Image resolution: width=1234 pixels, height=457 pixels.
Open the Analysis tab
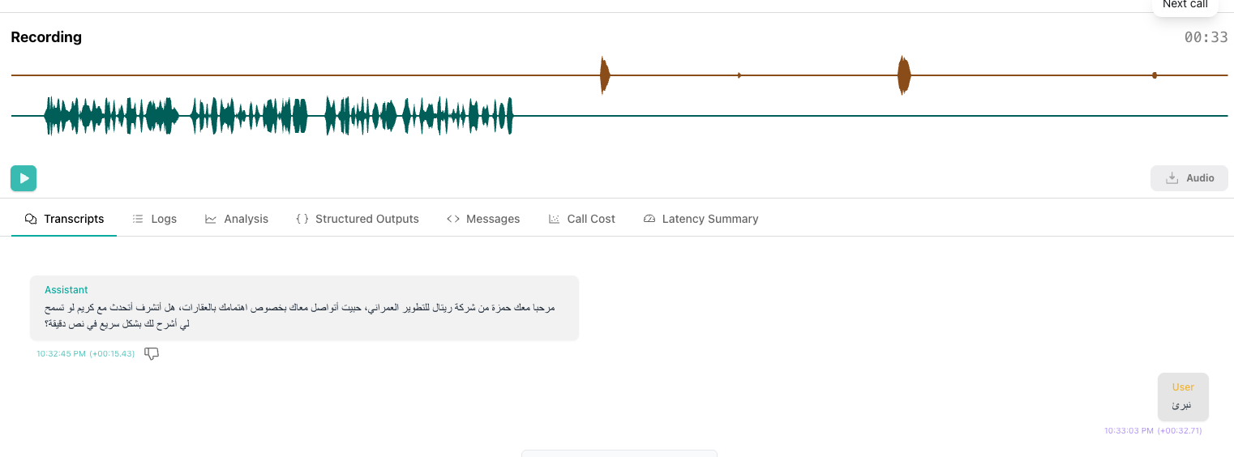tap(237, 219)
